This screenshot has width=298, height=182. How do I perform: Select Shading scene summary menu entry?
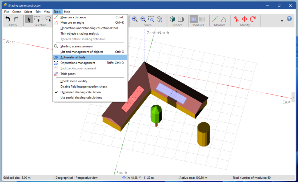[x=76, y=46]
